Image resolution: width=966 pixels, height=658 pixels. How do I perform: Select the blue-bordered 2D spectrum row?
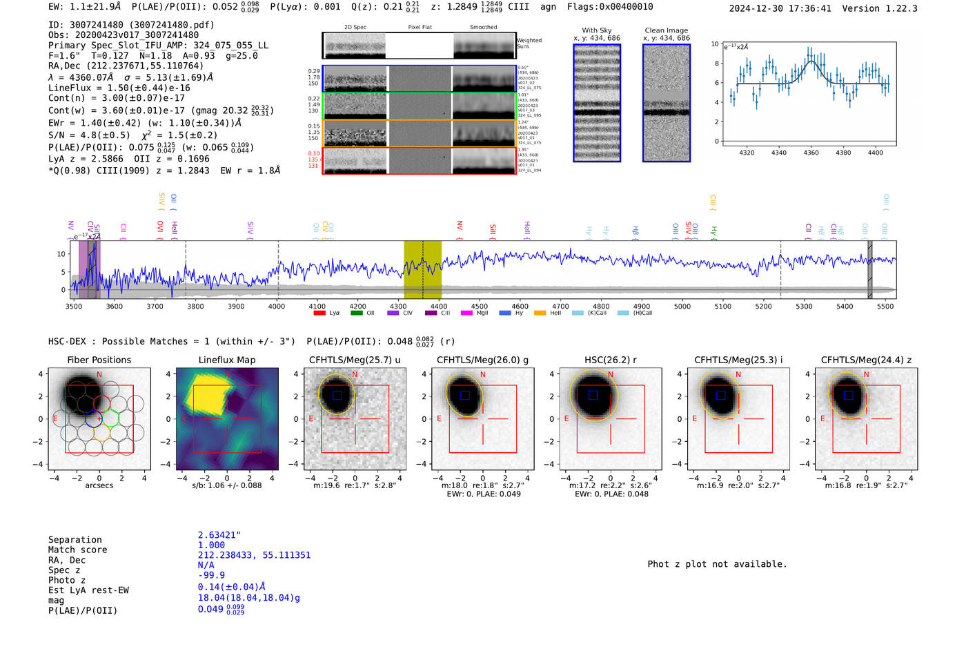(419, 79)
